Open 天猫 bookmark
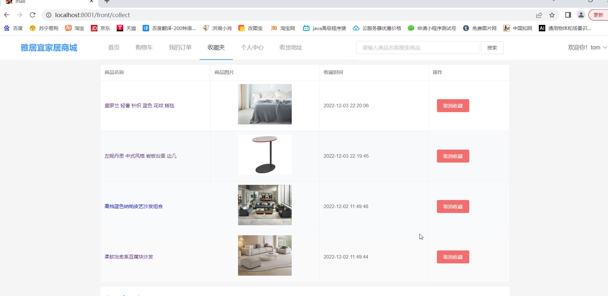This screenshot has width=608, height=296. tap(126, 28)
